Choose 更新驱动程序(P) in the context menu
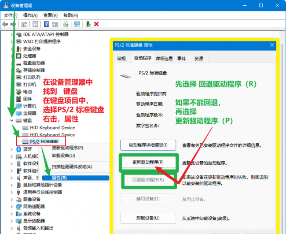The height and width of the screenshot is (234, 286). coord(67,148)
